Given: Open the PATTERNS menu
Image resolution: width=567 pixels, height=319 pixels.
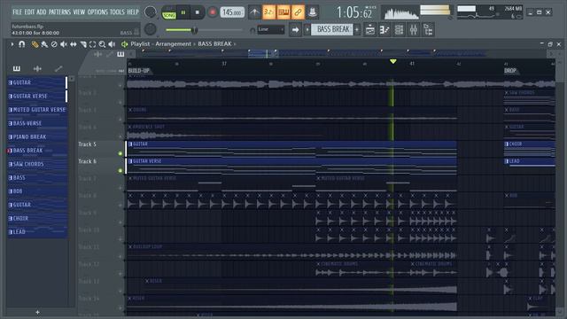Looking at the screenshot, I should coord(59,12).
